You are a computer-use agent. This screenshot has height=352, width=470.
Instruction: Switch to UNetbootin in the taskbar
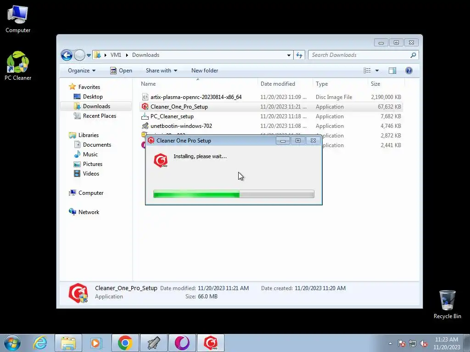(154, 343)
